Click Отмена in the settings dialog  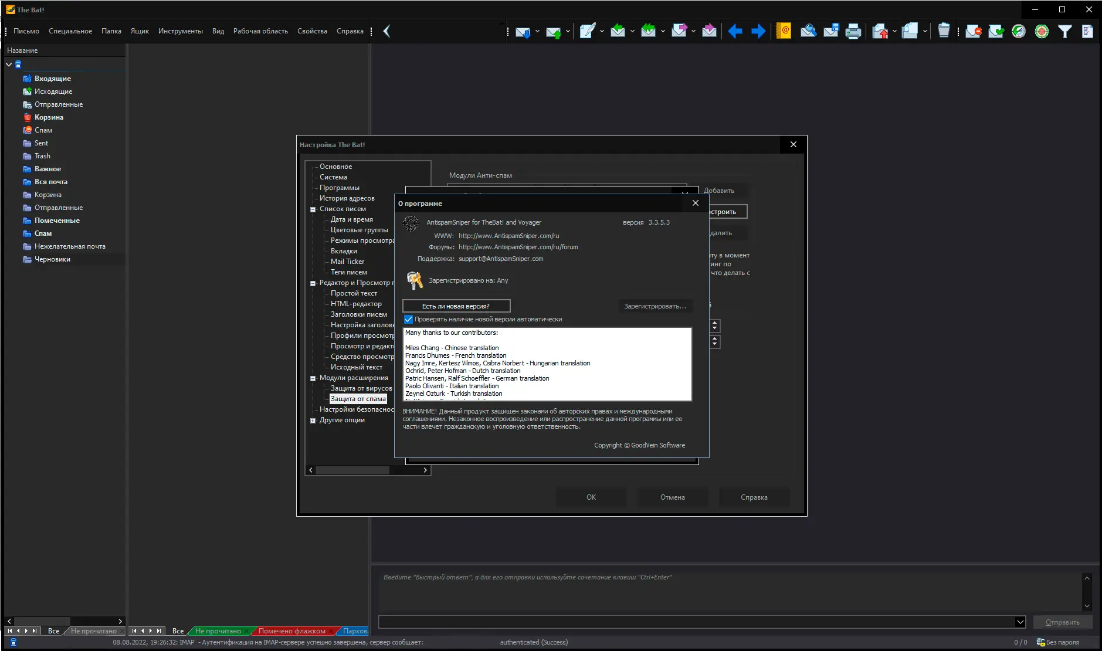click(673, 497)
